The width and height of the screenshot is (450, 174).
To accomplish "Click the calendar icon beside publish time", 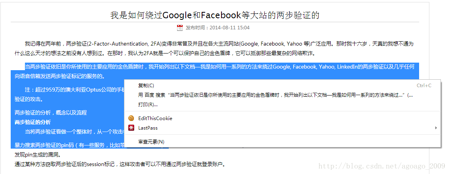I will [x=180, y=28].
